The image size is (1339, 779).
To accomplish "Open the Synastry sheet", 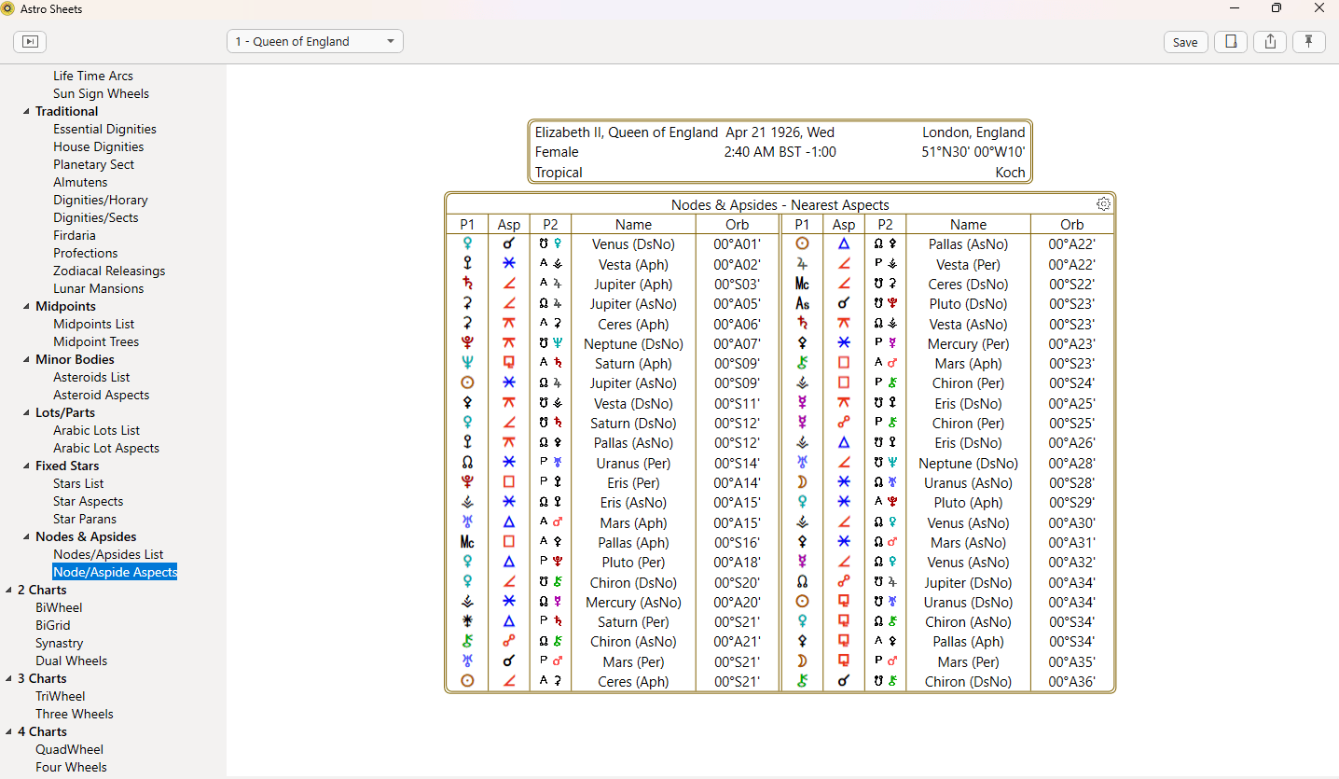I will click(60, 643).
